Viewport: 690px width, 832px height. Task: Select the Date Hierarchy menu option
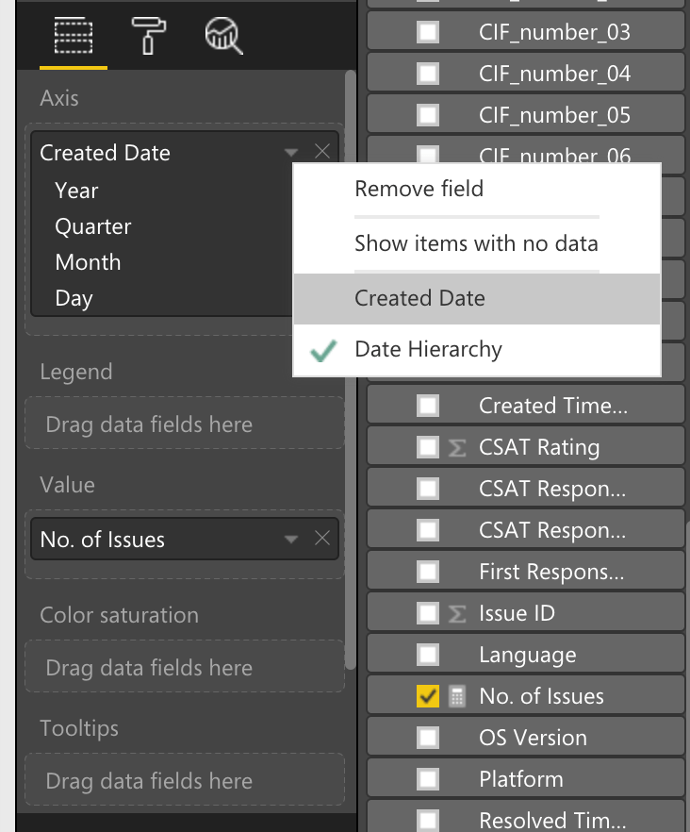pos(428,350)
